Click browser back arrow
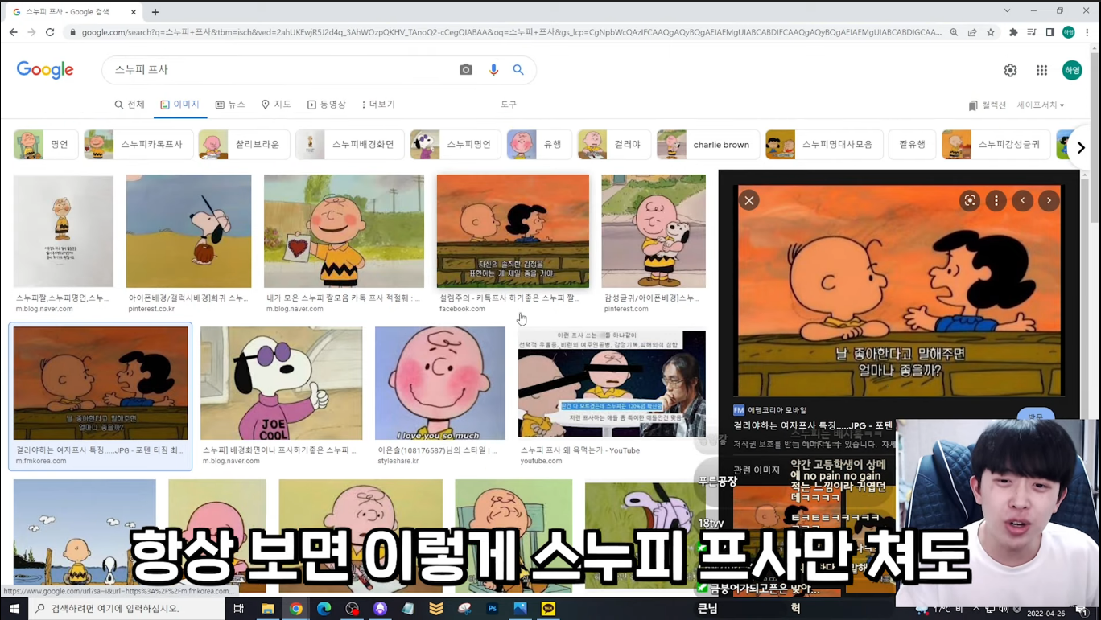The height and width of the screenshot is (620, 1101). click(x=14, y=32)
